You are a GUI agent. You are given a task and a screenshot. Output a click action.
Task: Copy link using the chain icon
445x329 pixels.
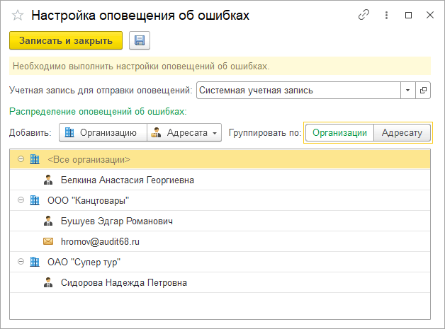[364, 15]
